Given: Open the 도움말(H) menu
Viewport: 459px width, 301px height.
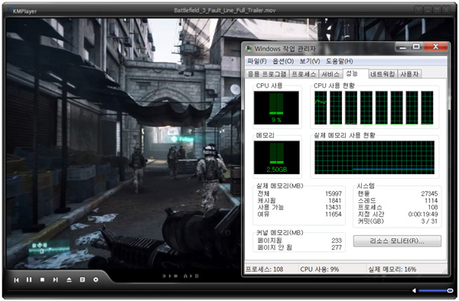Looking at the screenshot, I should 339,61.
